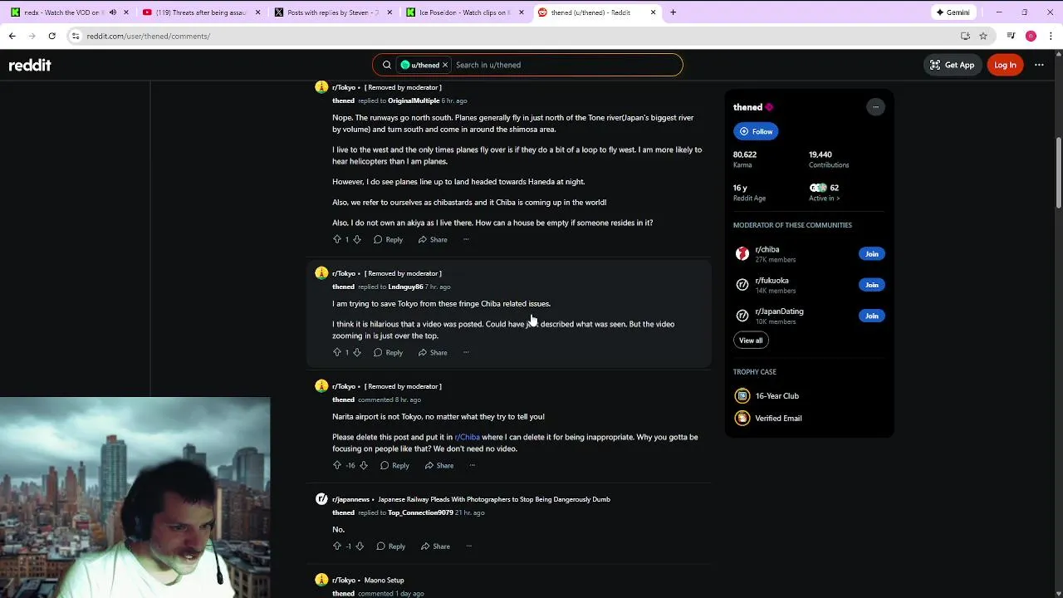Share the 'No.' comment
The height and width of the screenshot is (598, 1063).
click(436, 546)
